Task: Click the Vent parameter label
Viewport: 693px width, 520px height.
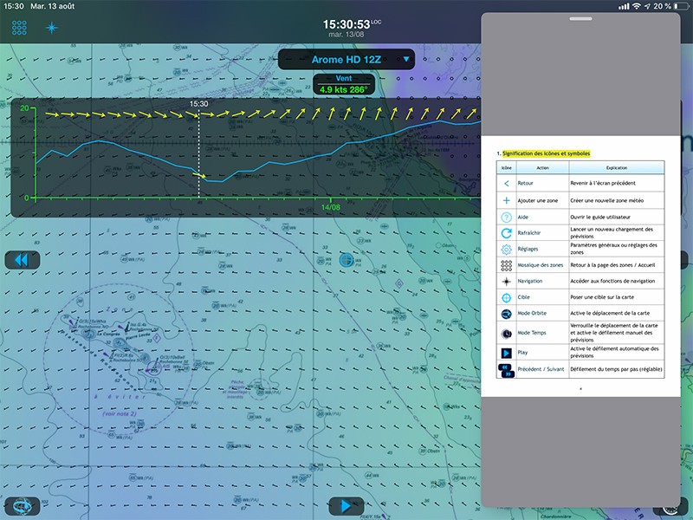Action: tap(344, 79)
